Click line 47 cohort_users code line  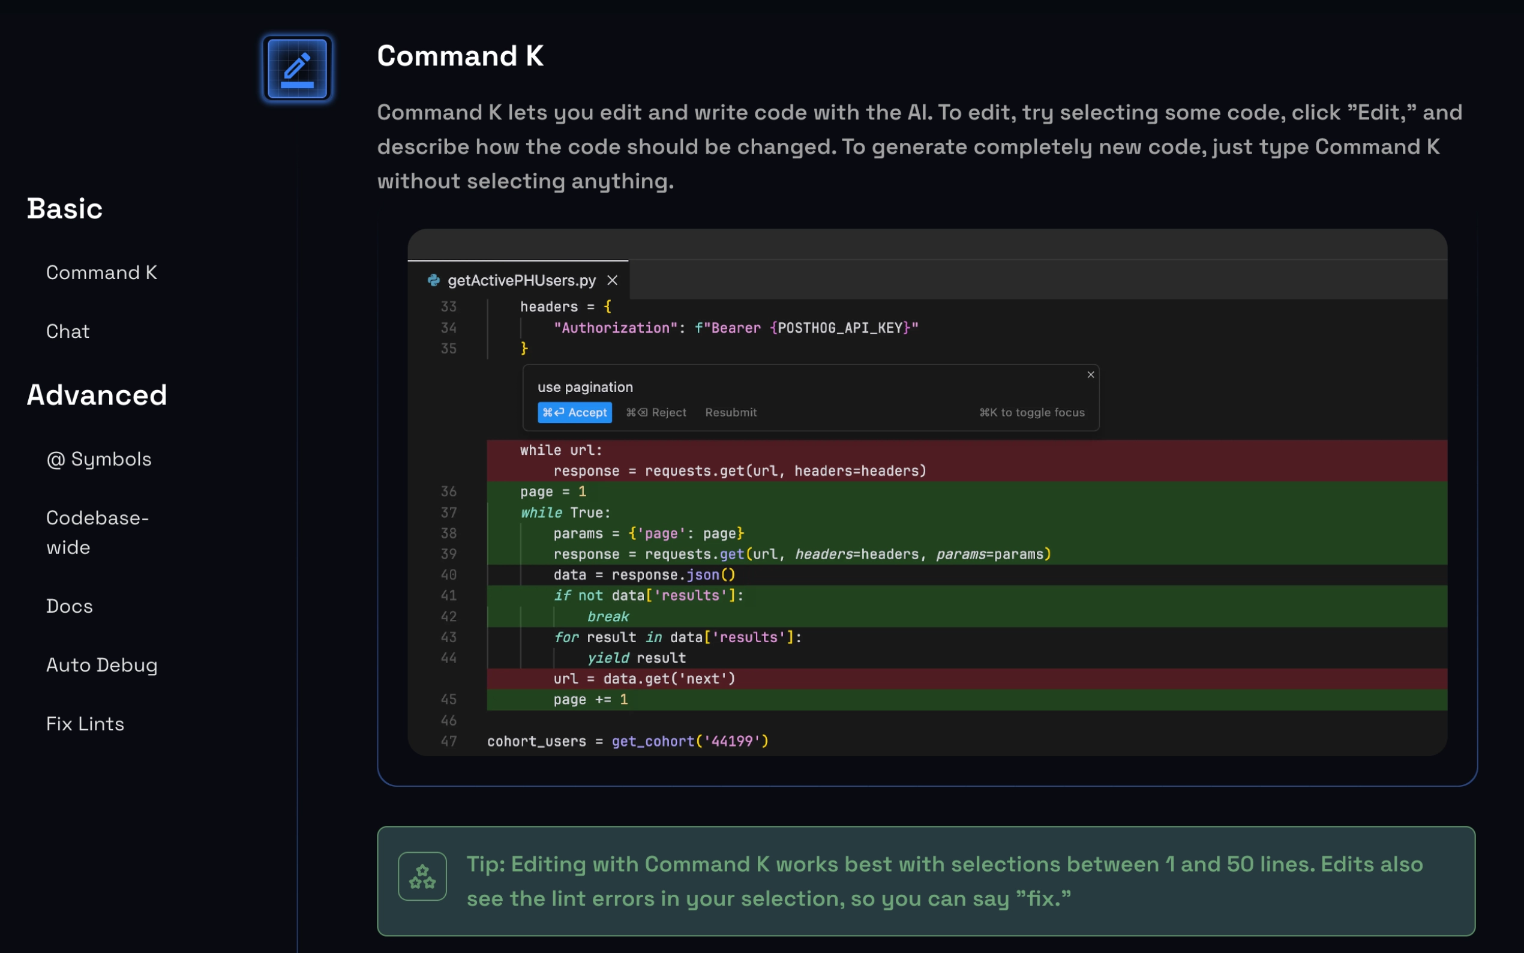(x=627, y=741)
